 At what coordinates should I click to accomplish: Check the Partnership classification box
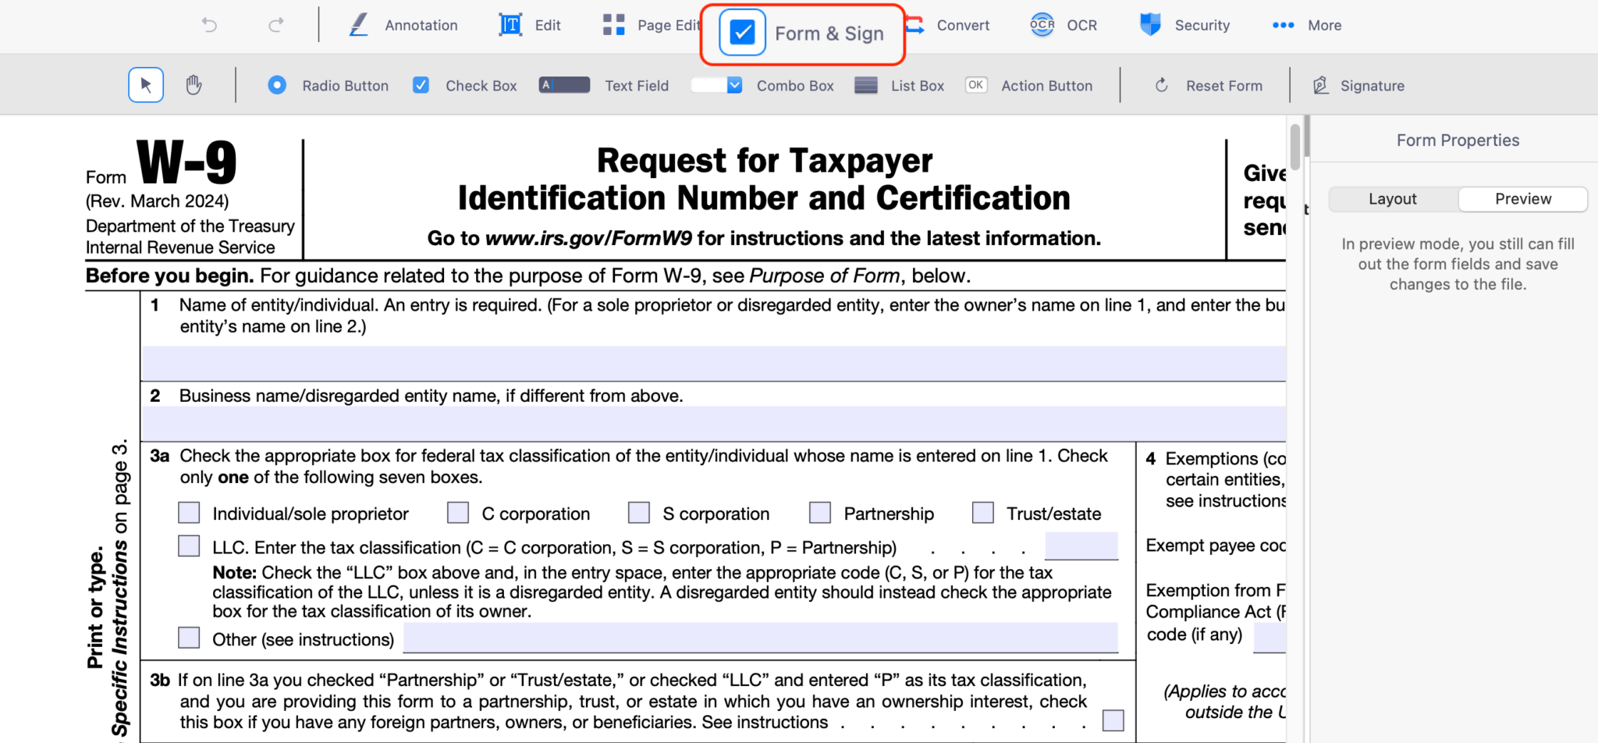point(819,512)
